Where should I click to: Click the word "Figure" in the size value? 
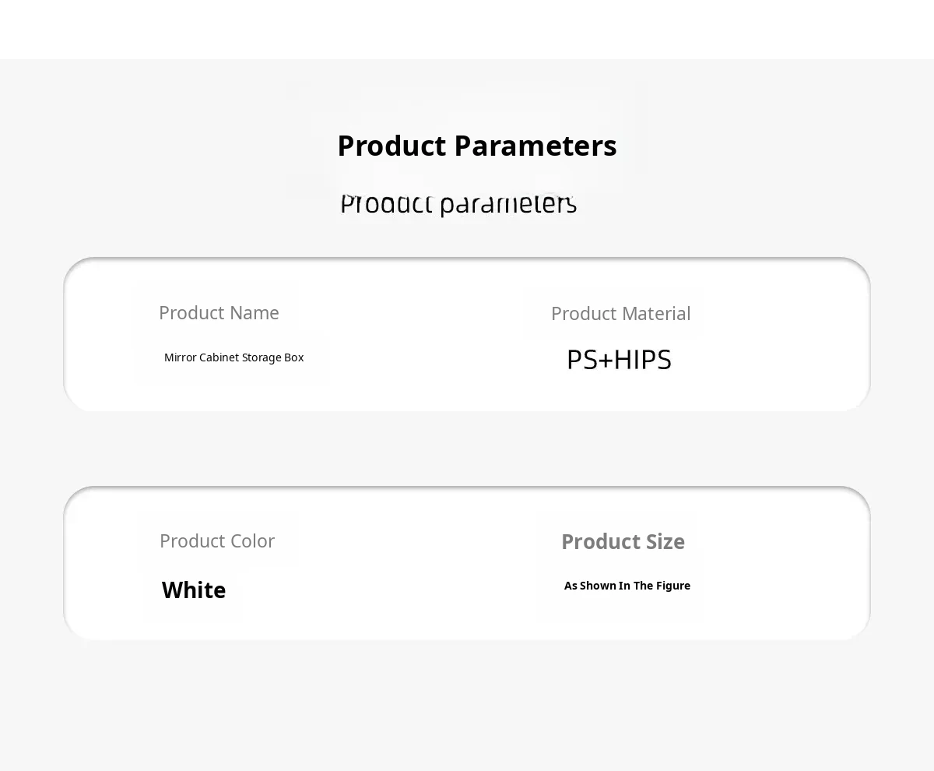coord(673,586)
